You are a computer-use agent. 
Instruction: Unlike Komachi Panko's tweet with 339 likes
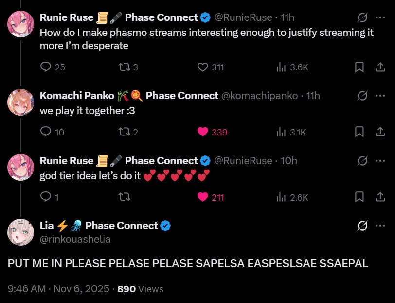pos(212,132)
